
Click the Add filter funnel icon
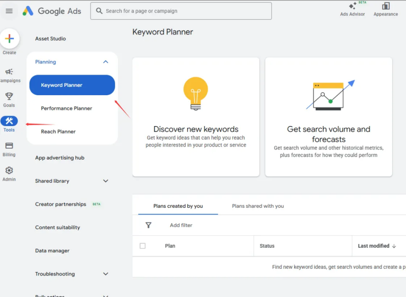click(148, 225)
